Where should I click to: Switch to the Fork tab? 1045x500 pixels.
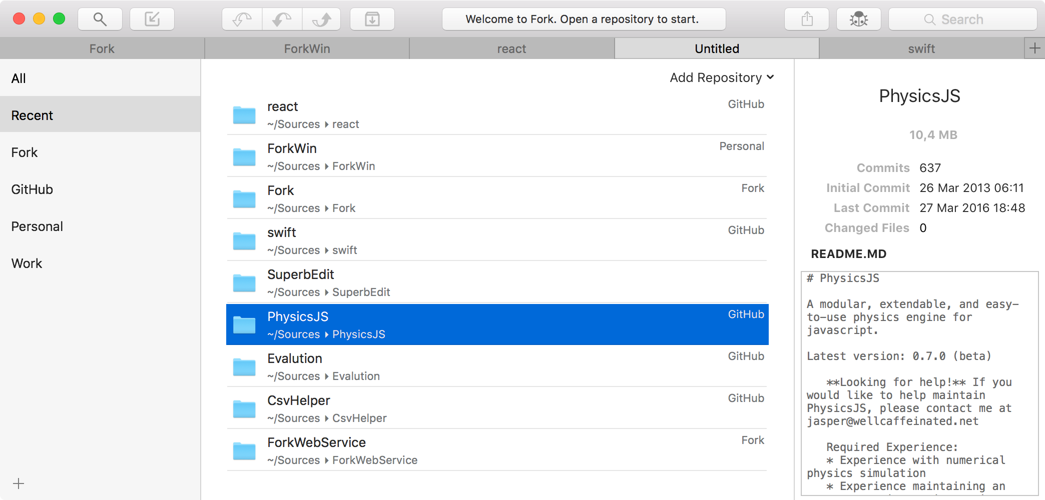coord(102,48)
